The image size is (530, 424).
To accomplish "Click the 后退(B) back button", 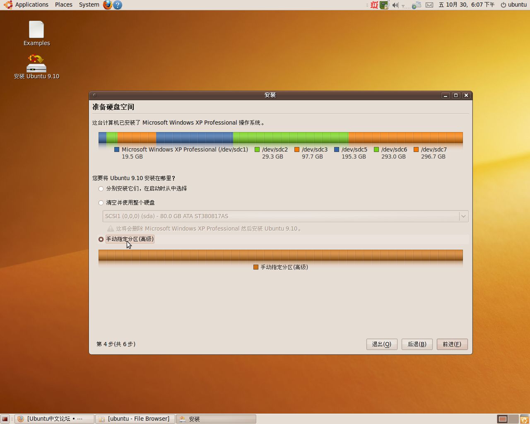I will click(417, 344).
